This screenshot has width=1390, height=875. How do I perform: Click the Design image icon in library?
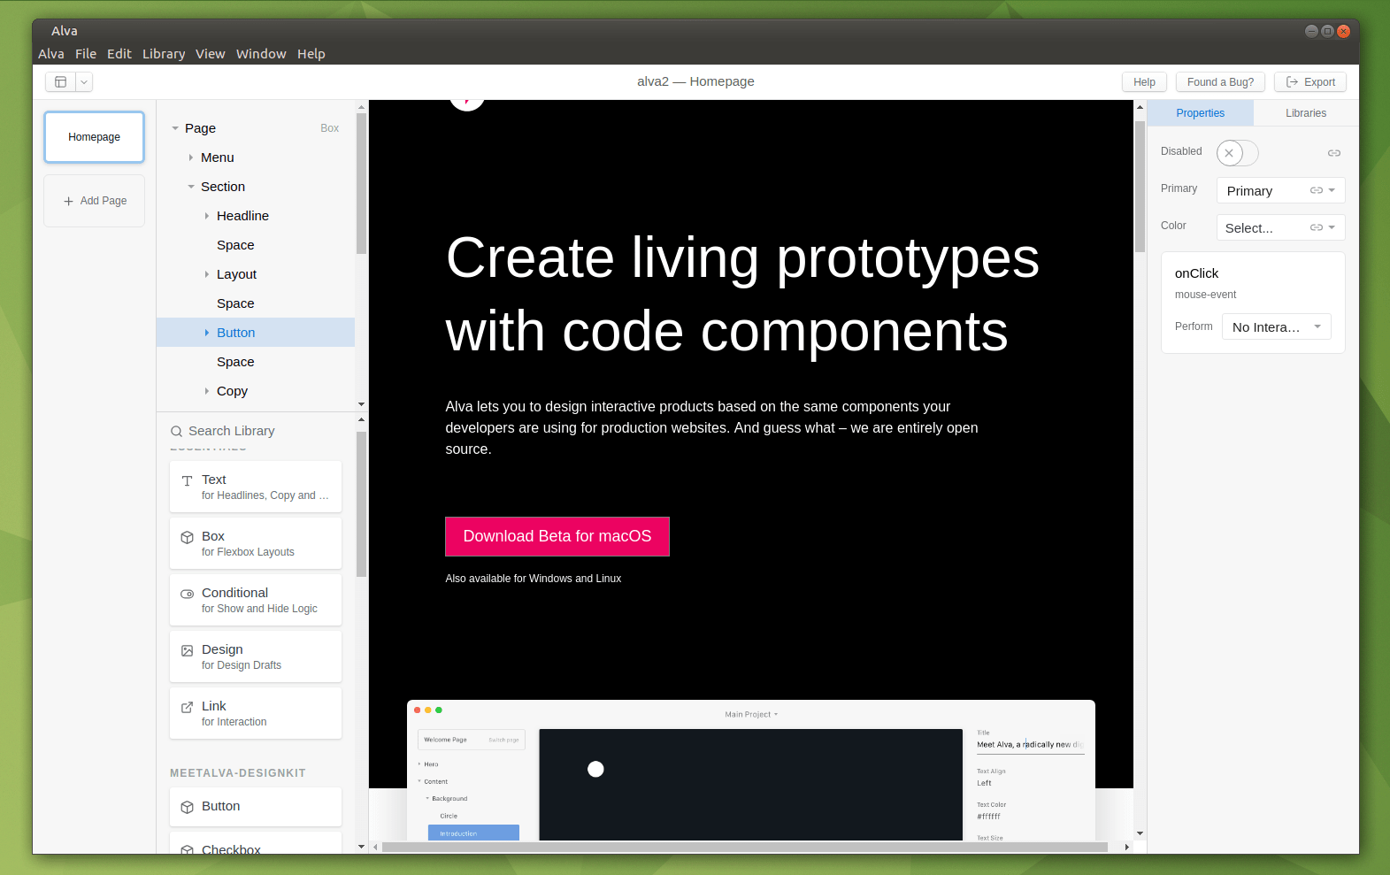click(187, 650)
